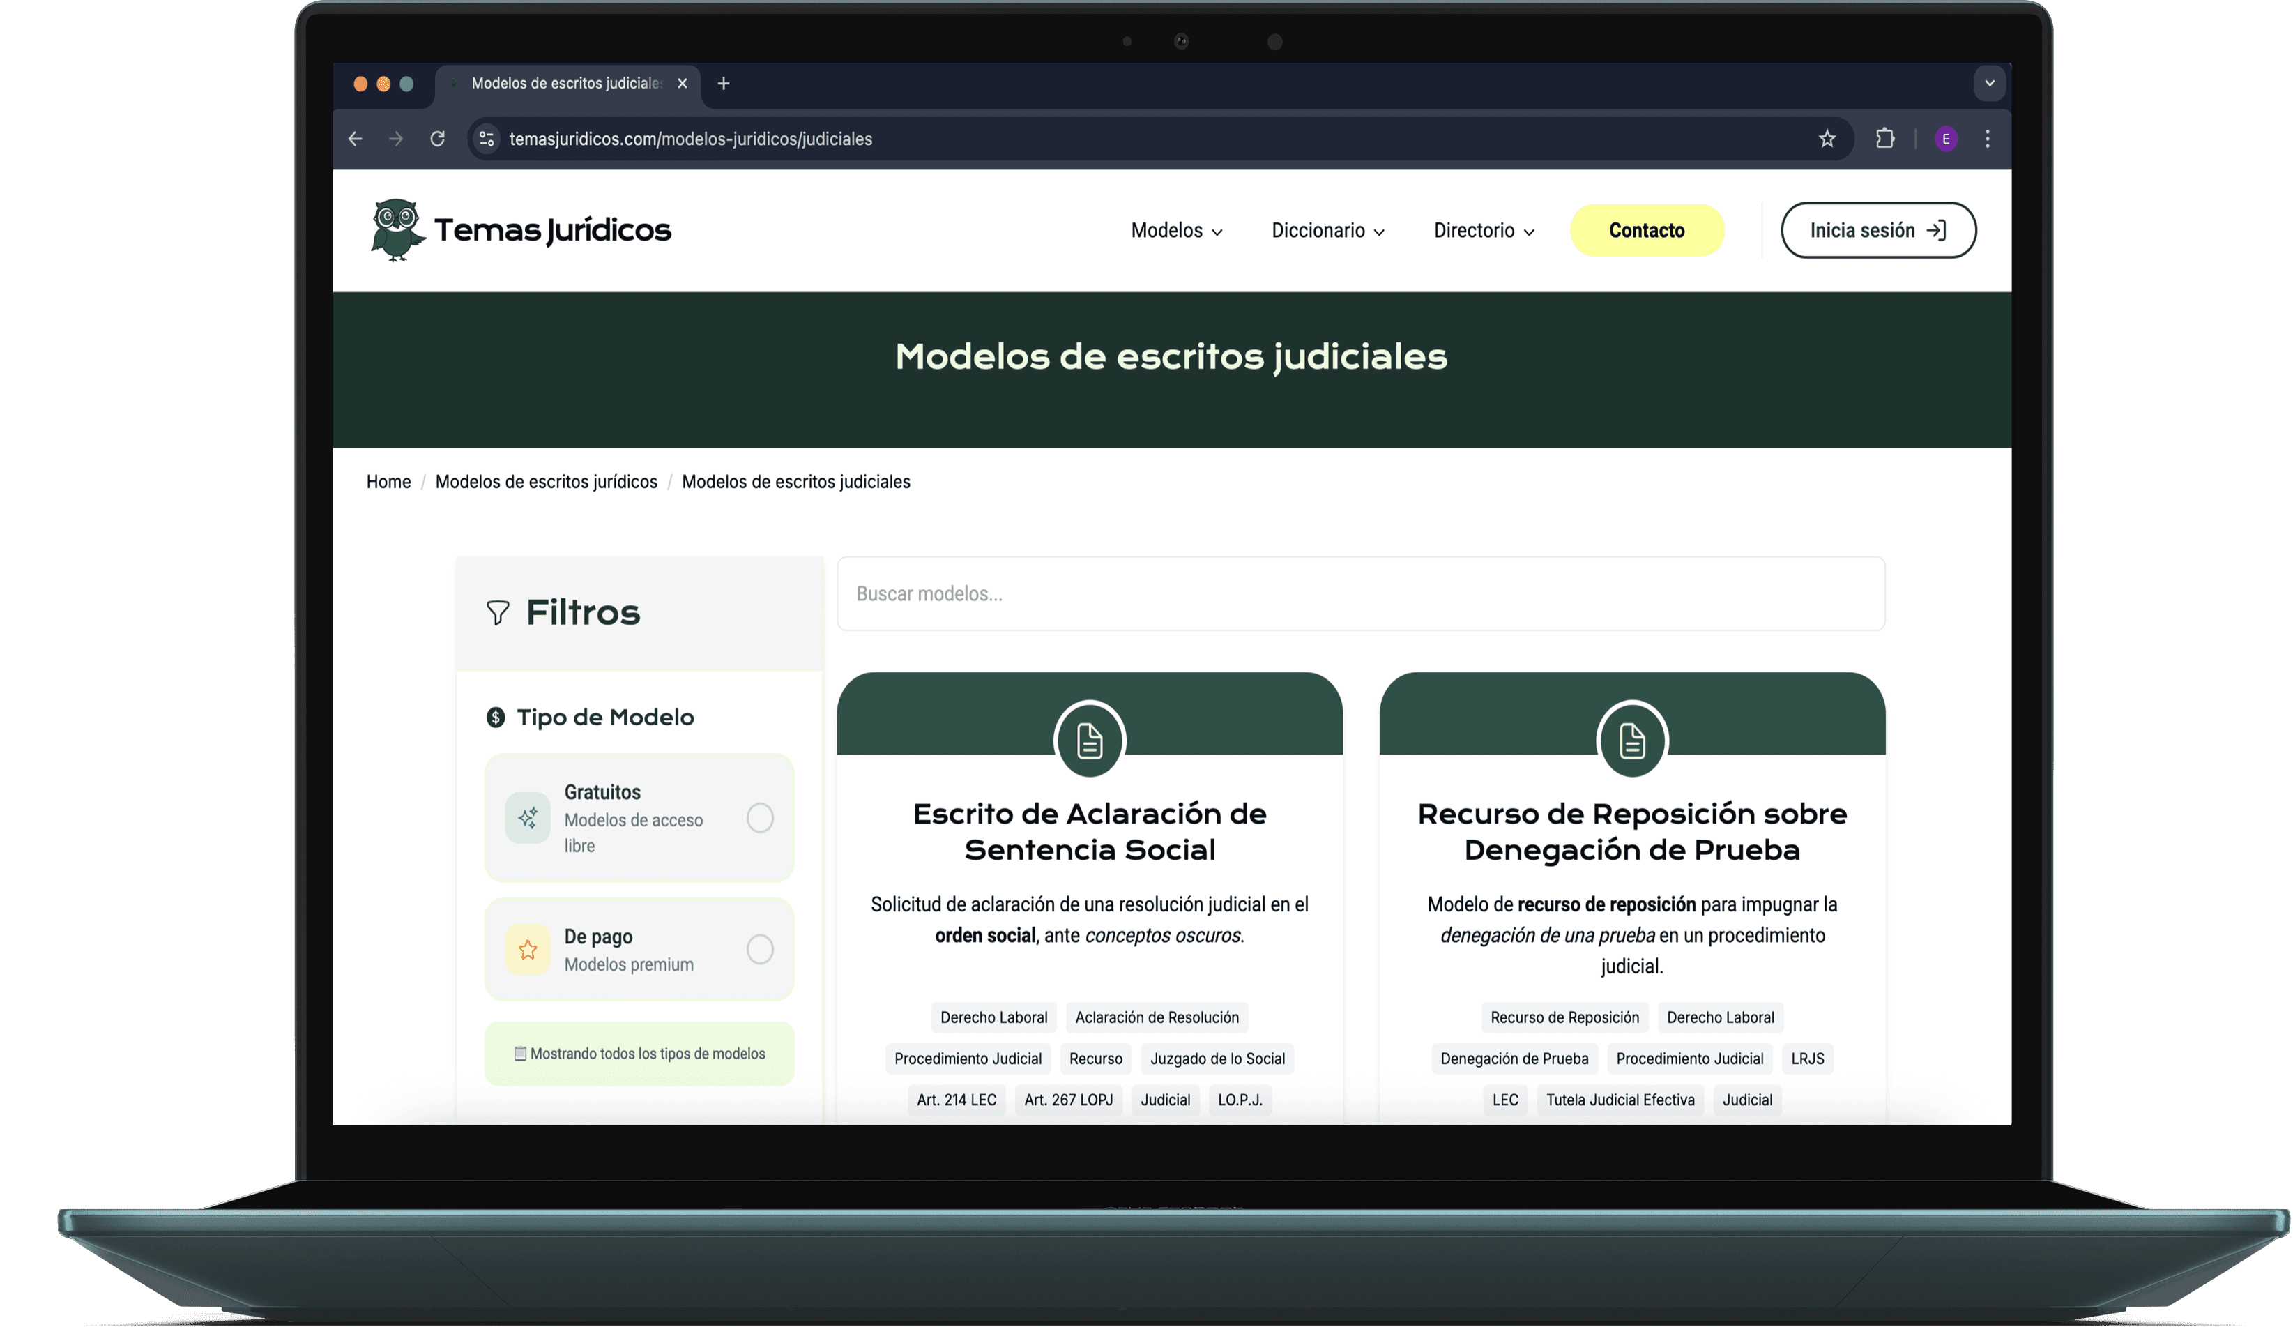Go to Home breadcrumb link
The image size is (2293, 1327).
pyautogui.click(x=388, y=483)
